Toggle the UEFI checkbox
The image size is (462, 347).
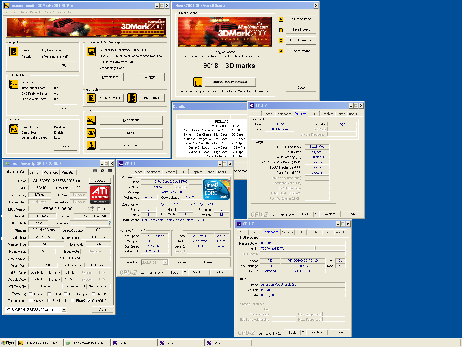(x=99, y=209)
